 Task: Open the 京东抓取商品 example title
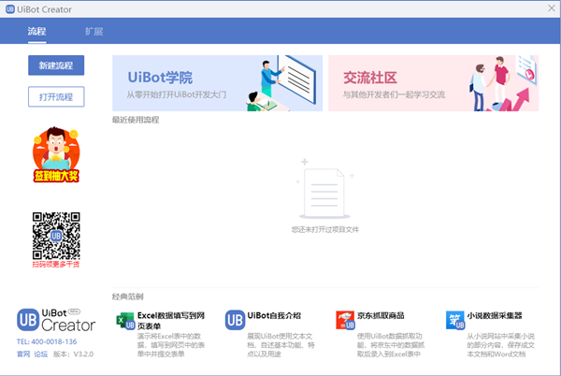tap(381, 315)
